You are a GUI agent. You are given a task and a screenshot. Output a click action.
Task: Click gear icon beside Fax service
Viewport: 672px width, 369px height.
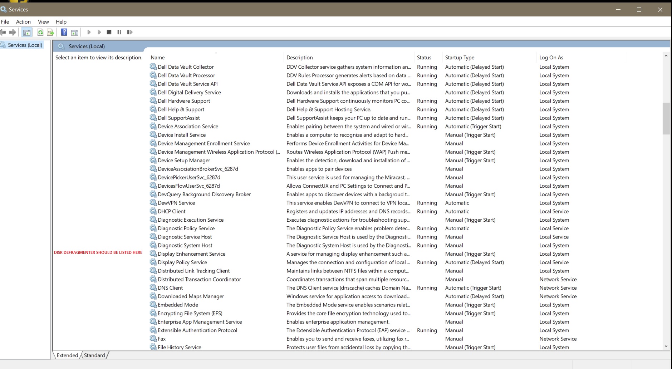[153, 339]
